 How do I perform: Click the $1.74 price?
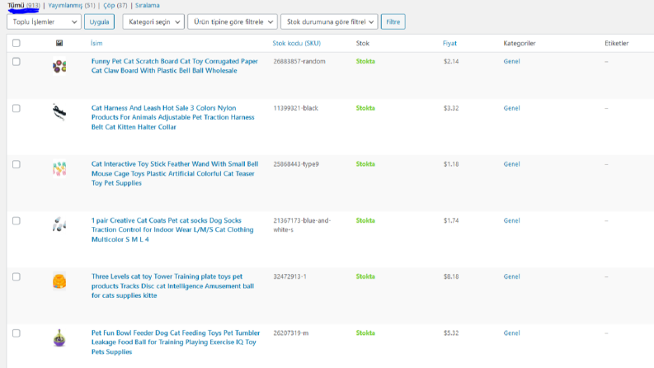pyautogui.click(x=451, y=220)
